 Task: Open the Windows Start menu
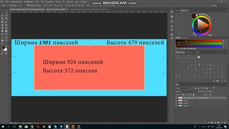[x=3, y=126]
